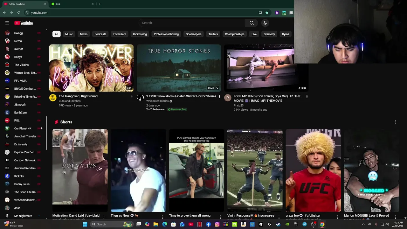Open Telegram from the taskbar

pyautogui.click(x=305, y=224)
